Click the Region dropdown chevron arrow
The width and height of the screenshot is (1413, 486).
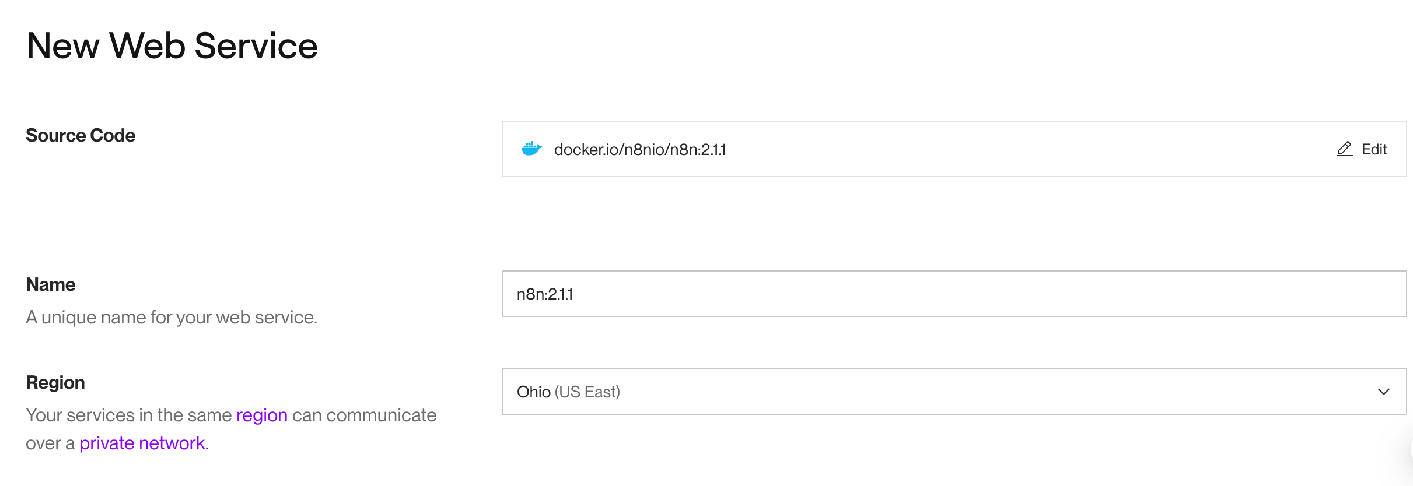pyautogui.click(x=1384, y=392)
